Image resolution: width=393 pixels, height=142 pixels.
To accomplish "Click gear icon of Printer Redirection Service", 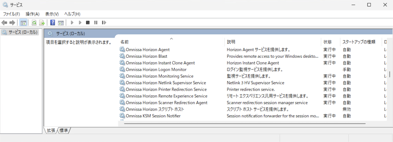I will click(x=122, y=89).
